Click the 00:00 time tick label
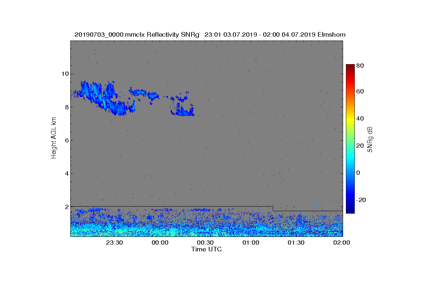Viewport: 424px width, 282px height. coord(160,243)
